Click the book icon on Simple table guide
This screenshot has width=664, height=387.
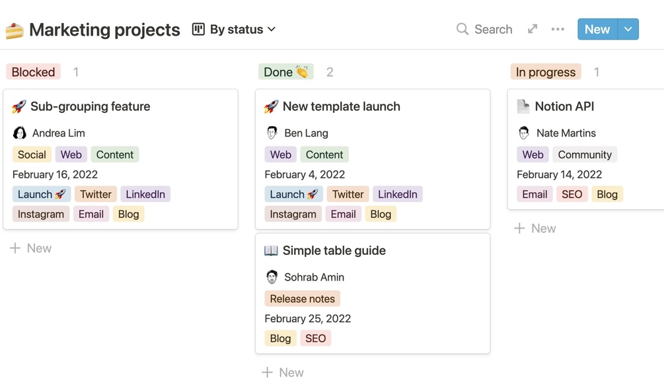pyautogui.click(x=271, y=250)
